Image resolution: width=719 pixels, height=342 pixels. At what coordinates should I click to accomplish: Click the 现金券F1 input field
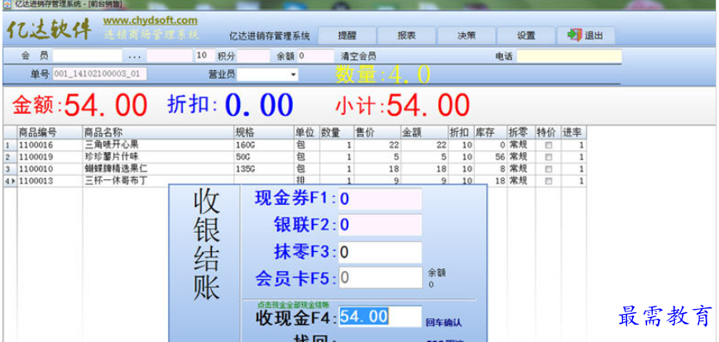pos(380,199)
